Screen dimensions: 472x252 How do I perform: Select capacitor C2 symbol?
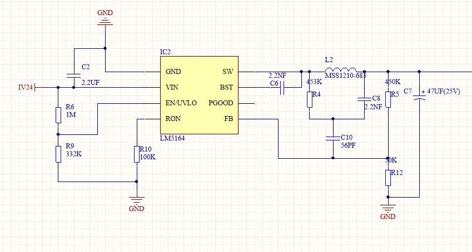[x=74, y=75]
